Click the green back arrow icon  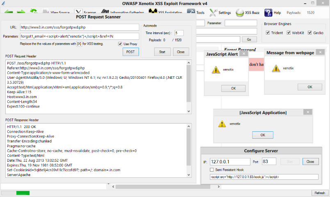[8, 12]
